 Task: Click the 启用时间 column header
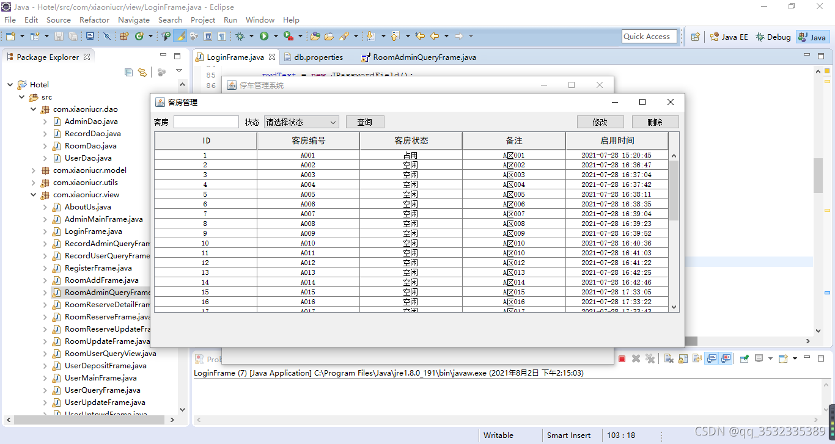coord(617,140)
